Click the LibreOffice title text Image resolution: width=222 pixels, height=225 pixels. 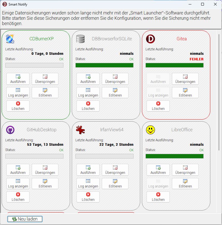click(x=182, y=130)
